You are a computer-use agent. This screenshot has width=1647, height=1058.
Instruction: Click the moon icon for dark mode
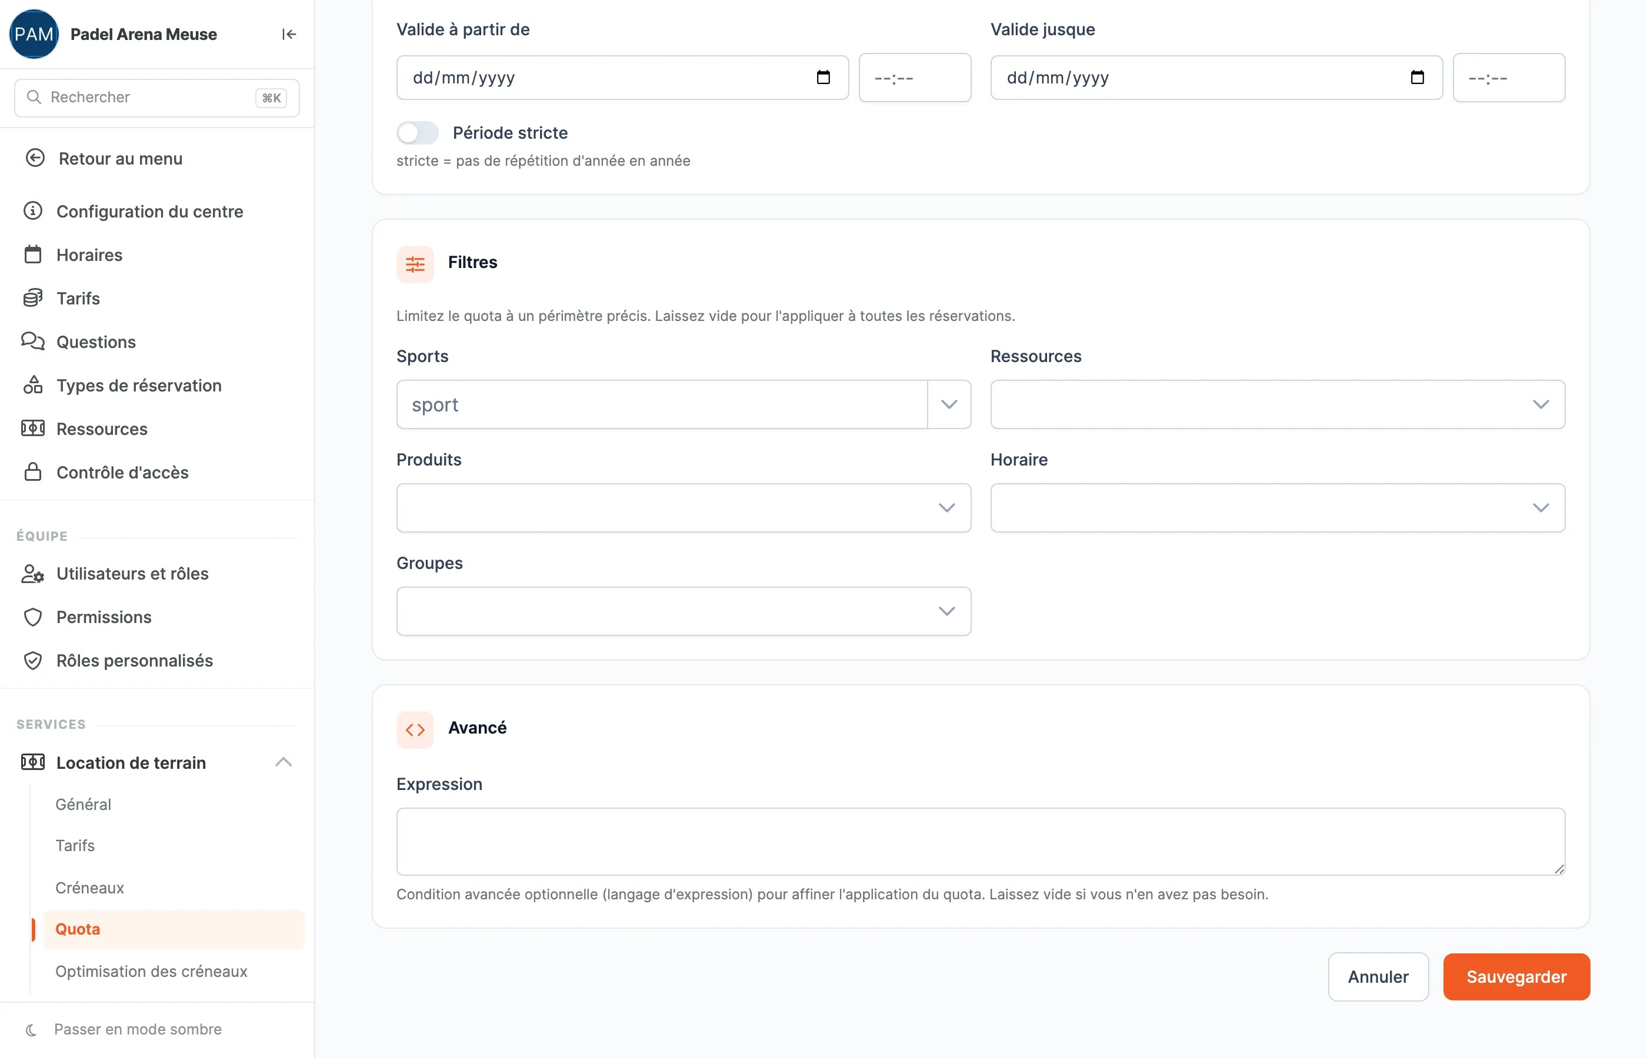(x=31, y=1029)
